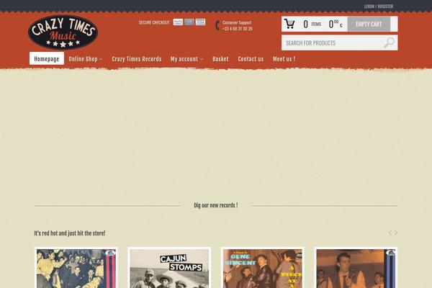
Task: Open the Contact us page
Action: [x=251, y=59]
